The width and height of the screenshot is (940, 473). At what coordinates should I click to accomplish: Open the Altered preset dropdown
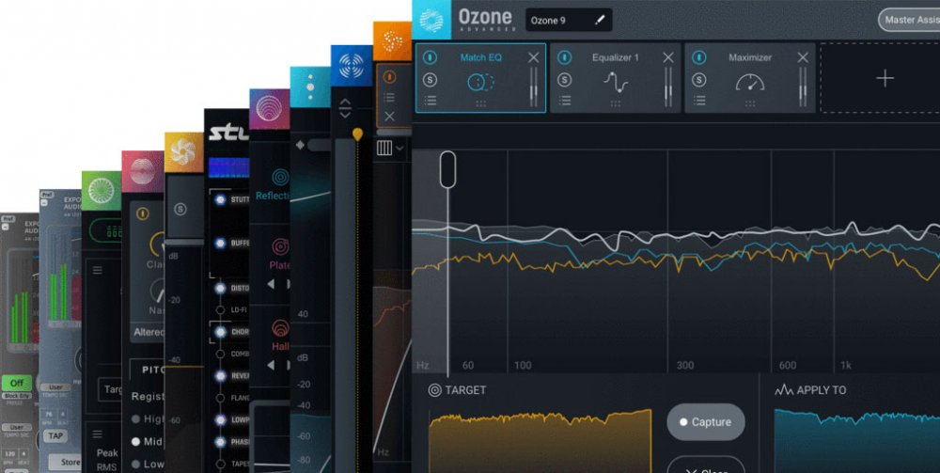tap(148, 332)
